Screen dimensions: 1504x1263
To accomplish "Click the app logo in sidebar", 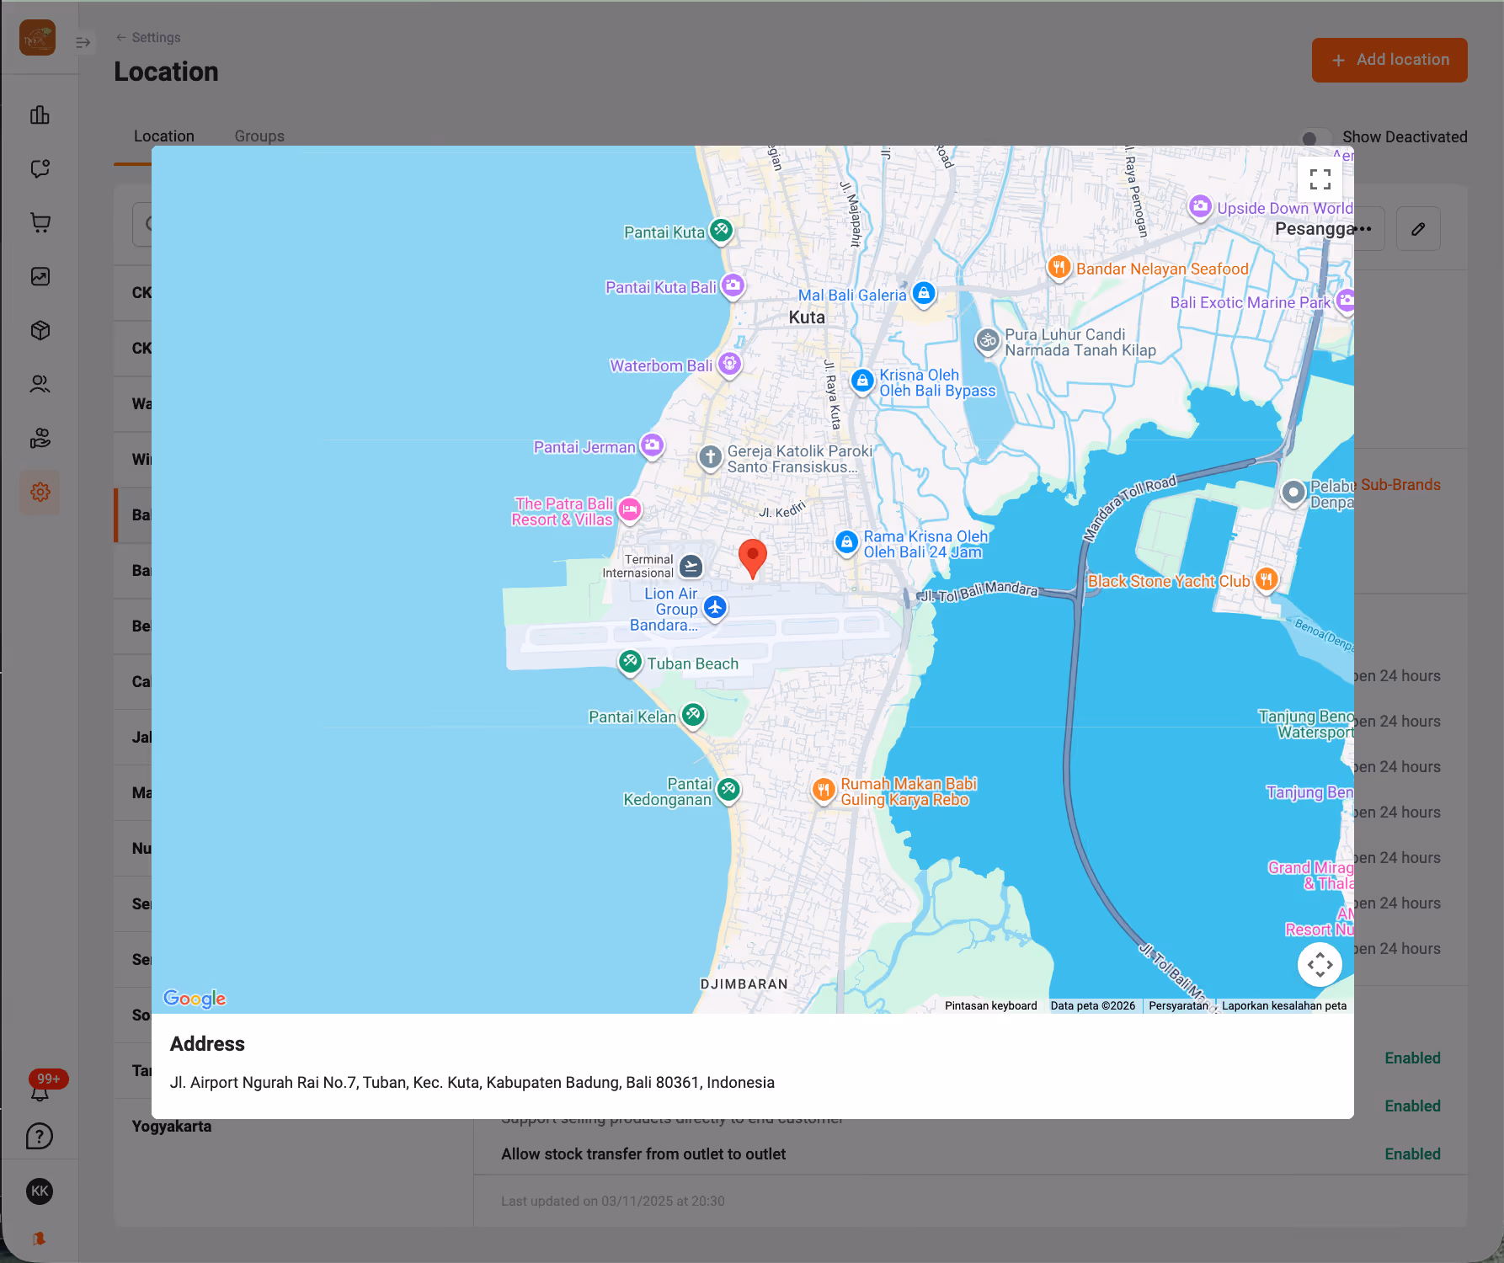I will point(37,37).
